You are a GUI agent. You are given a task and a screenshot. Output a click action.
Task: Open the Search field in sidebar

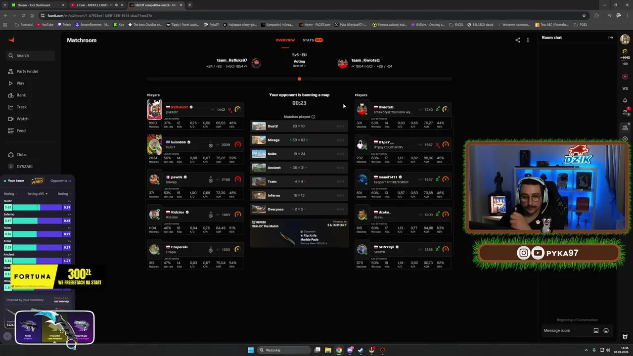click(31, 55)
